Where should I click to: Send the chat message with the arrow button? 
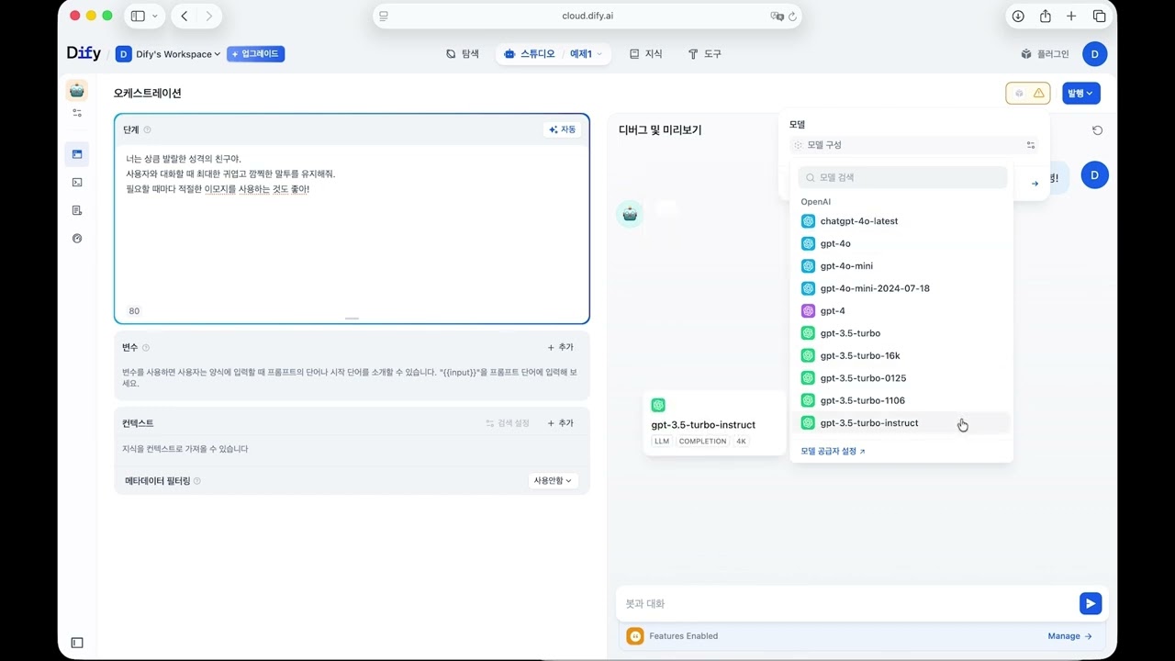tap(1090, 603)
